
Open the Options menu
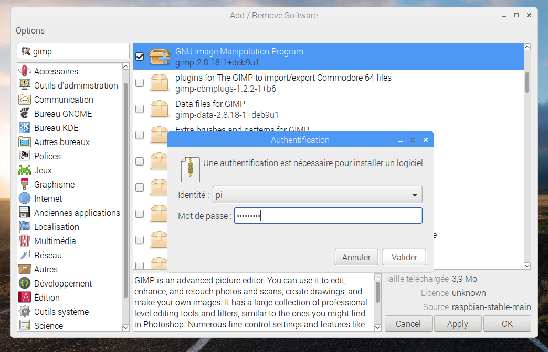30,30
